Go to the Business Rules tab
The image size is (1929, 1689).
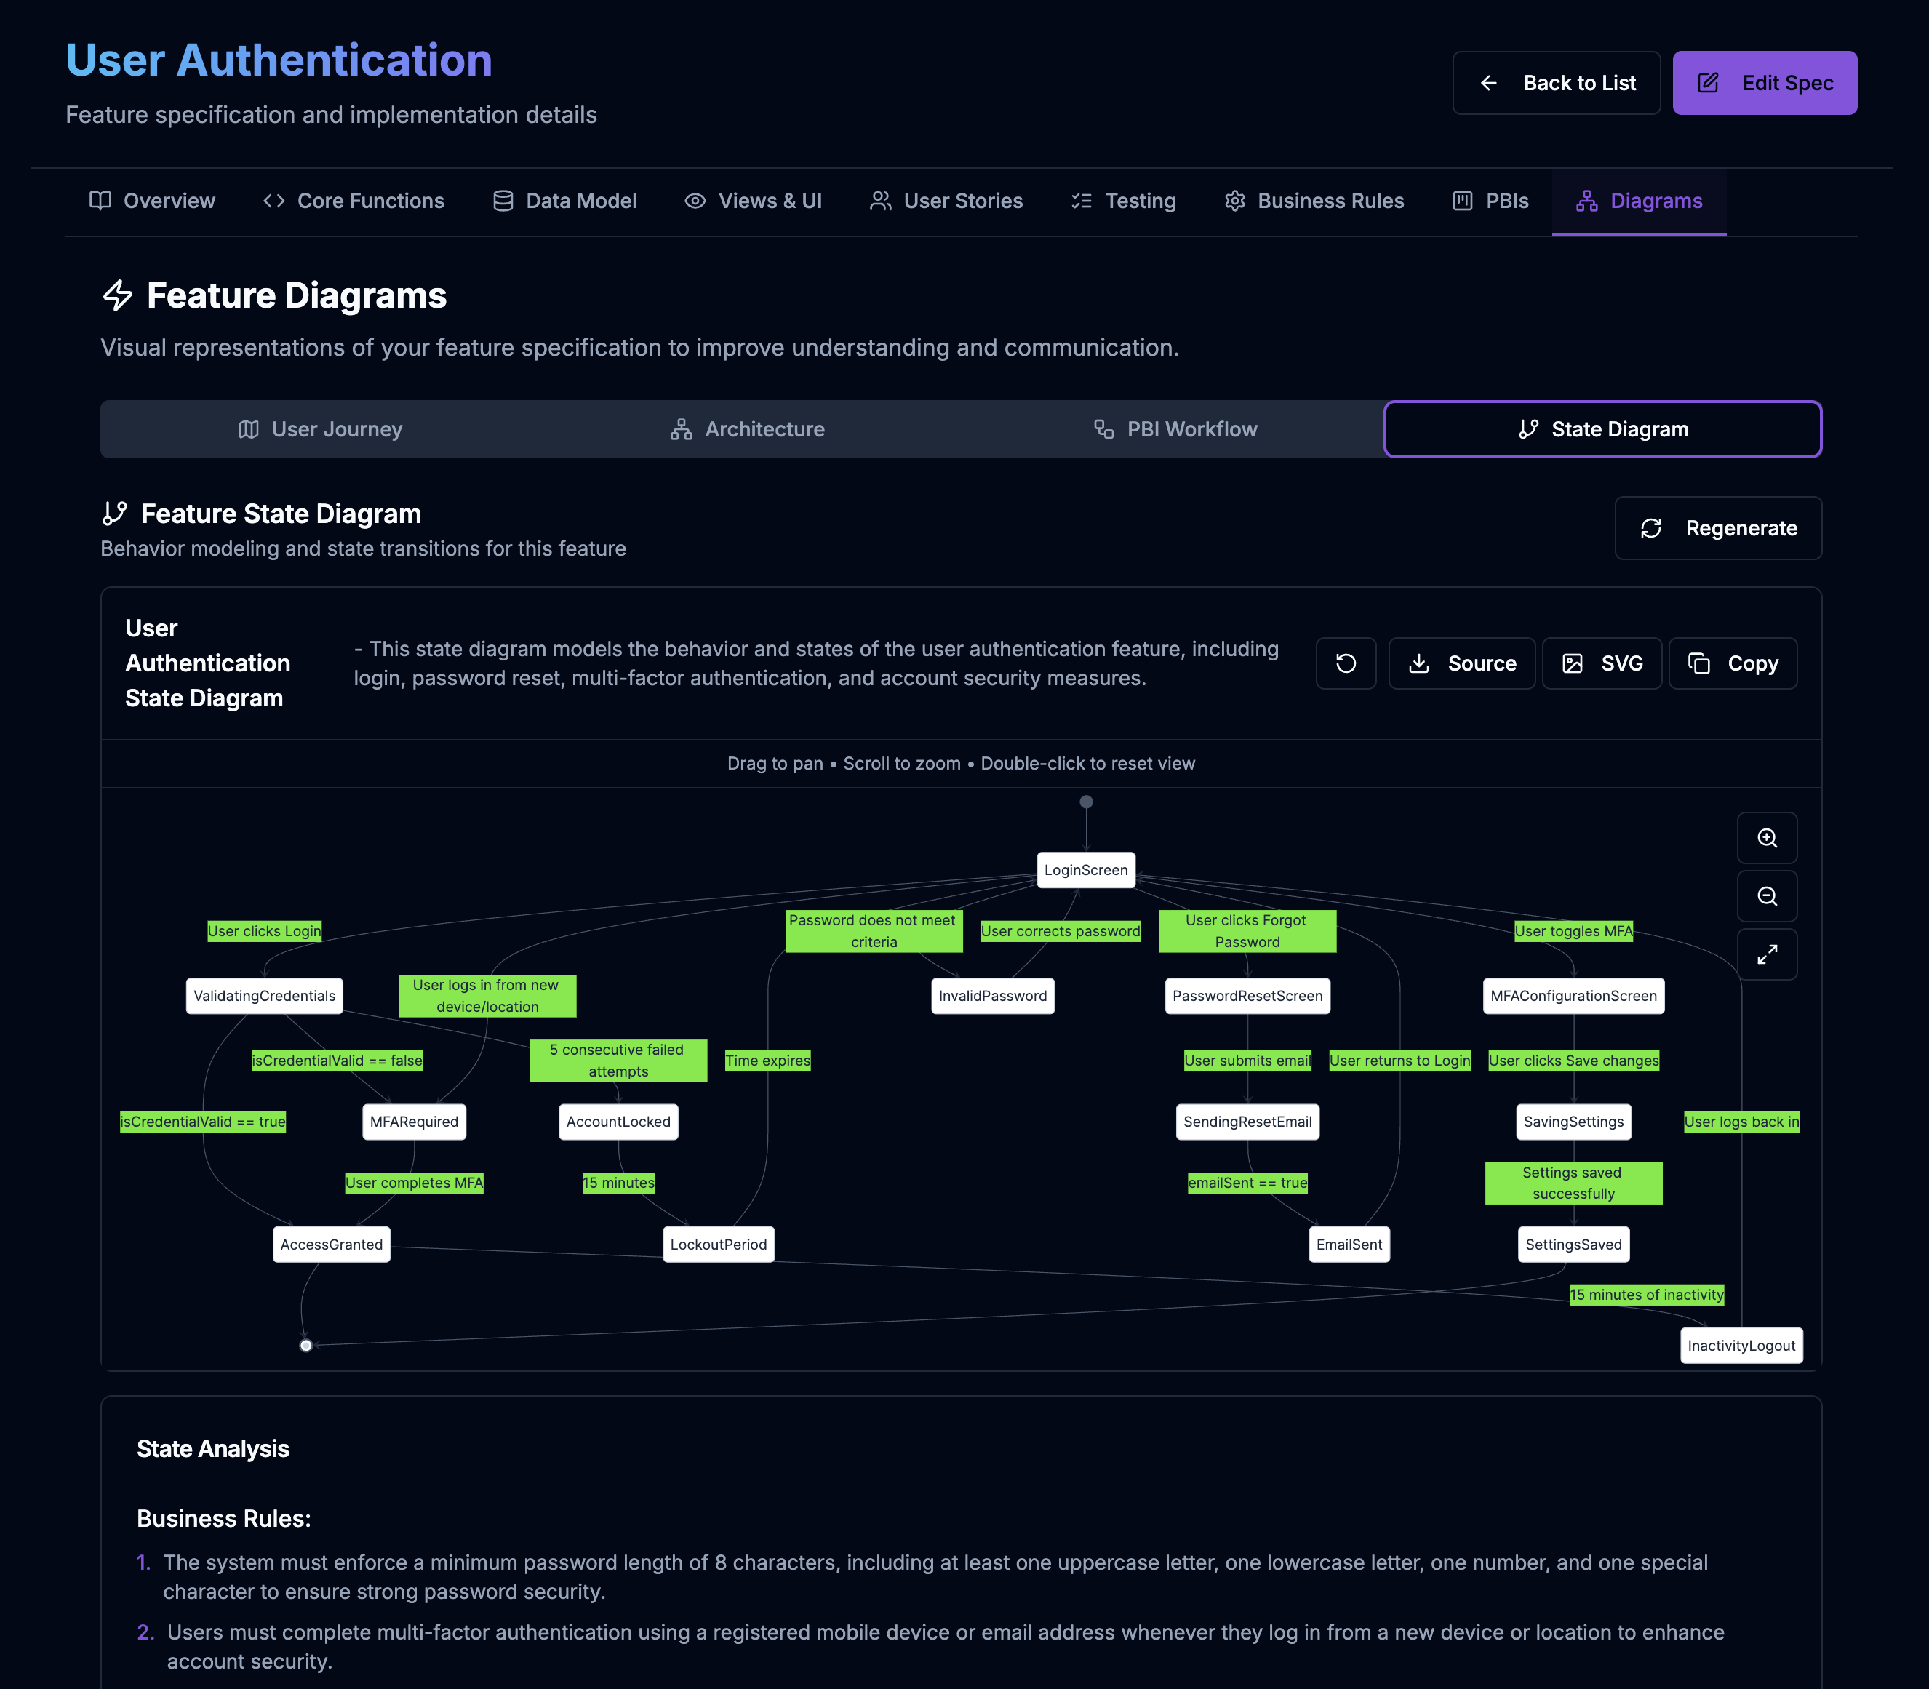(1314, 201)
